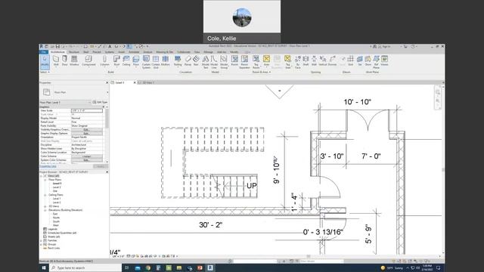Select the Model Text tool
Screen dimensions: 484x272
[x=206, y=62]
